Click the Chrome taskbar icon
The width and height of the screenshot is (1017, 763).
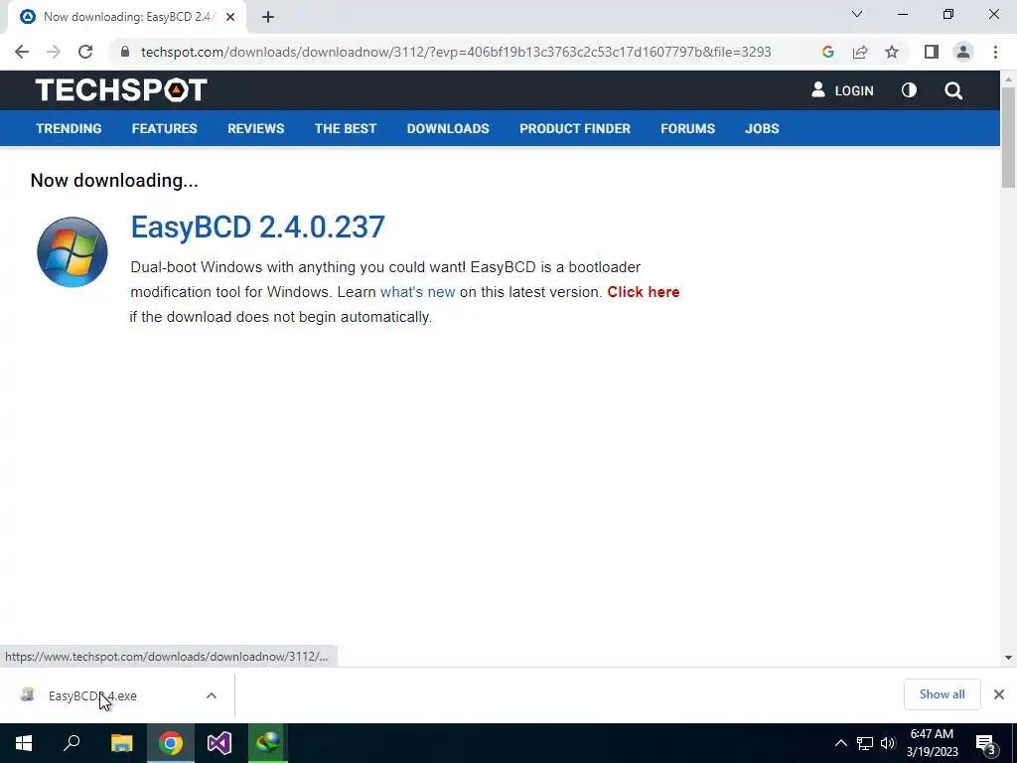(171, 743)
